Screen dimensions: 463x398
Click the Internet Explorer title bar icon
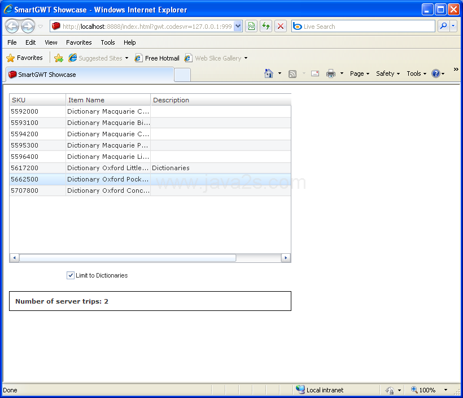[x=8, y=9]
